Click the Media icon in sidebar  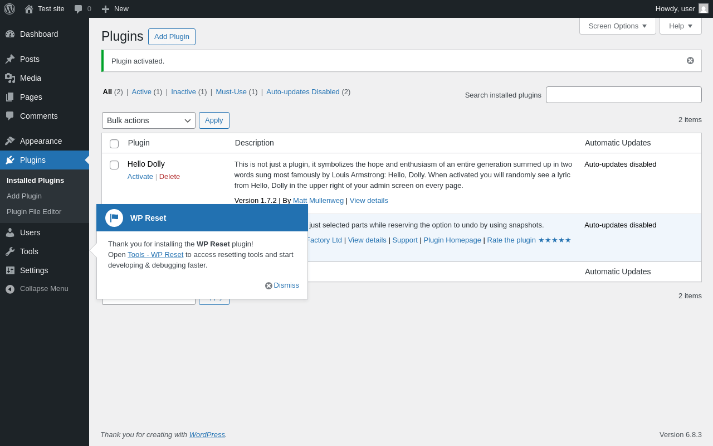pos(10,78)
